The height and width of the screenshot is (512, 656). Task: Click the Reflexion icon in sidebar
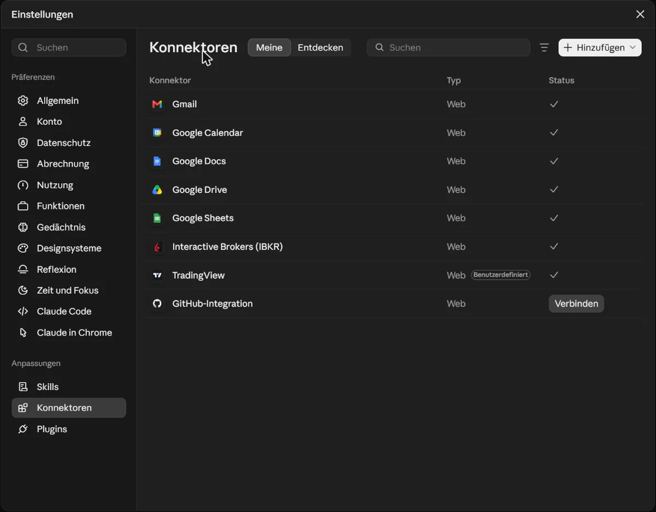point(23,269)
